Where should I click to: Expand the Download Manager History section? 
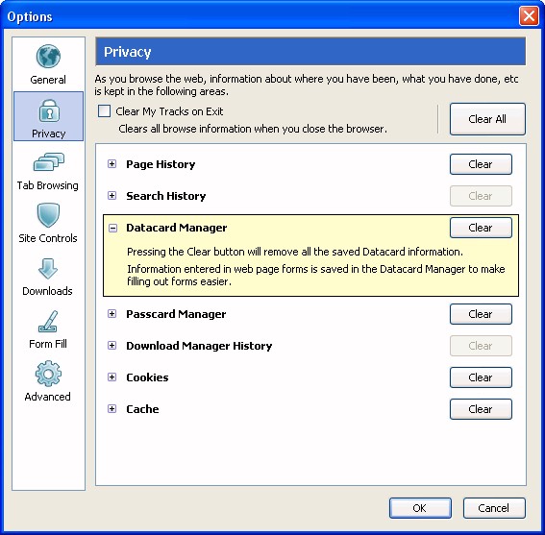[111, 346]
